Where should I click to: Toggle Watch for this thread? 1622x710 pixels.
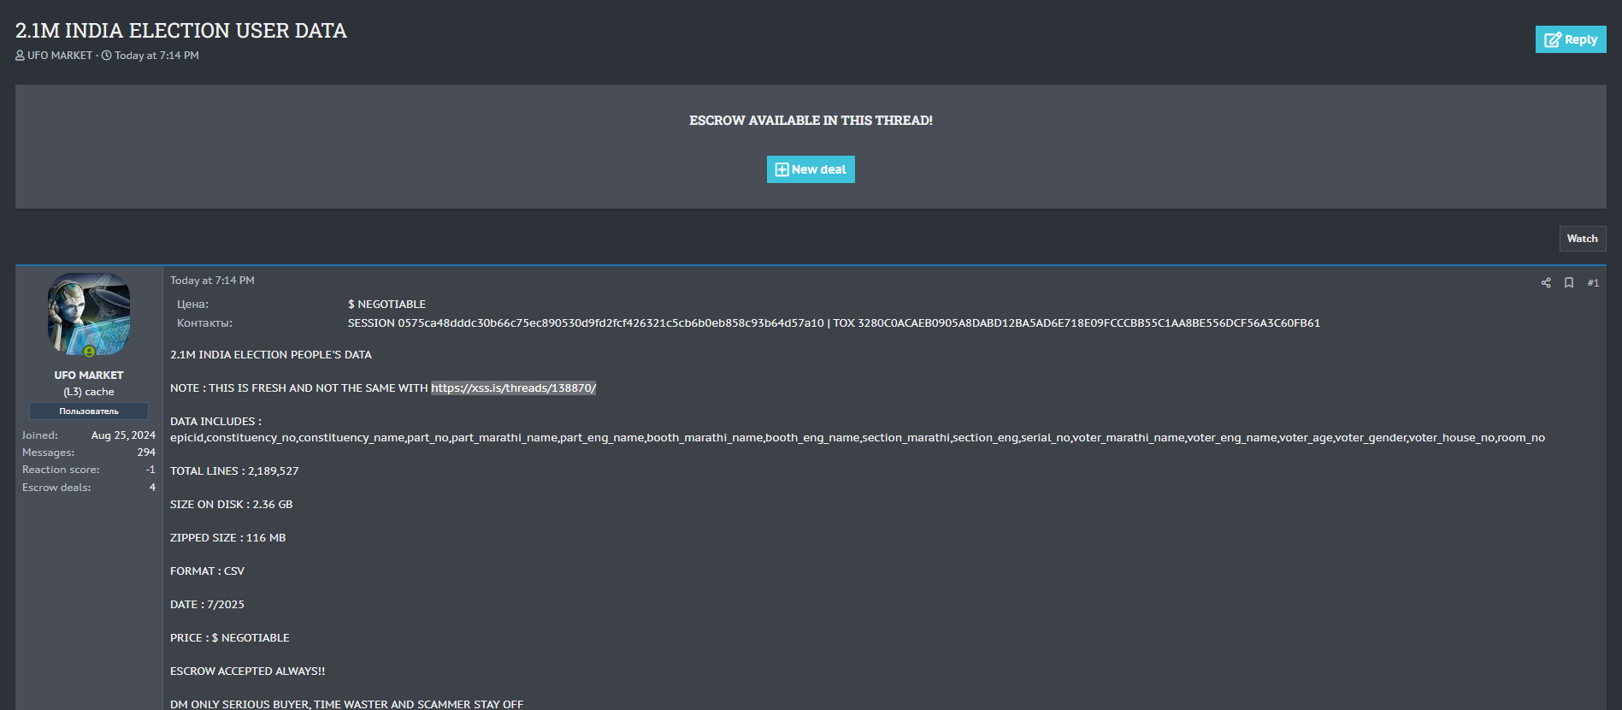click(1582, 239)
